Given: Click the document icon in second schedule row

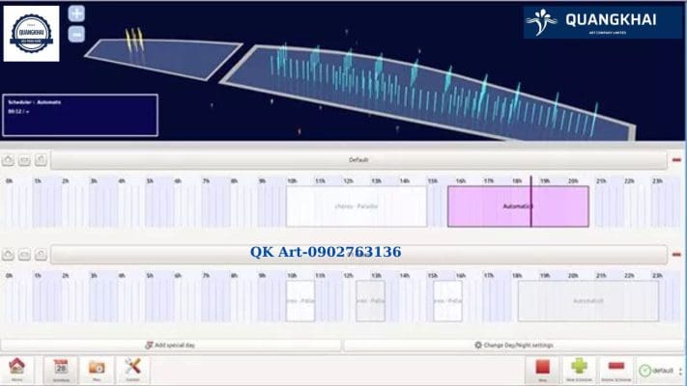Looking at the screenshot, I should coord(41,255).
